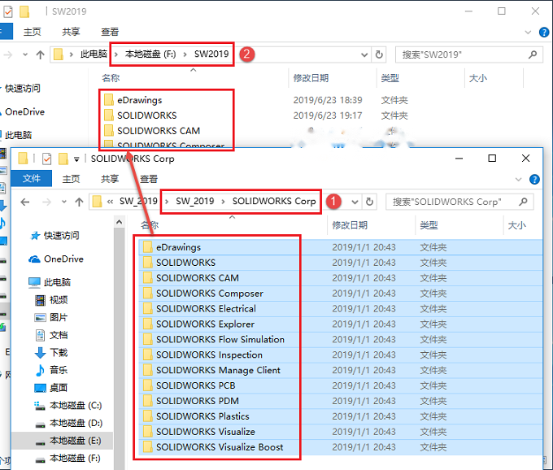Screen dimensions: 553x470
Task: Select SOLIDWORKS Visualize Boost folder
Action: click(x=220, y=447)
